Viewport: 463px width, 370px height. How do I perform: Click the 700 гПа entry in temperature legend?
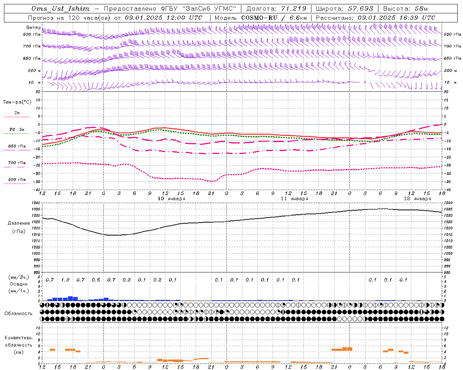coord(17,163)
